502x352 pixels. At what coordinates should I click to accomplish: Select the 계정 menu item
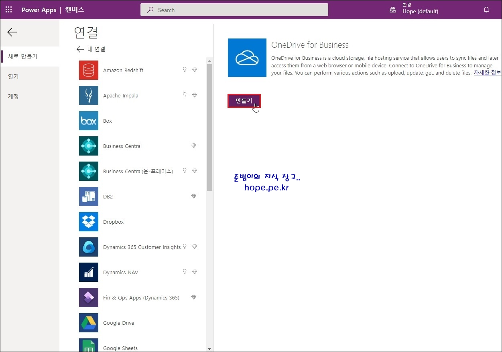[x=30, y=96]
